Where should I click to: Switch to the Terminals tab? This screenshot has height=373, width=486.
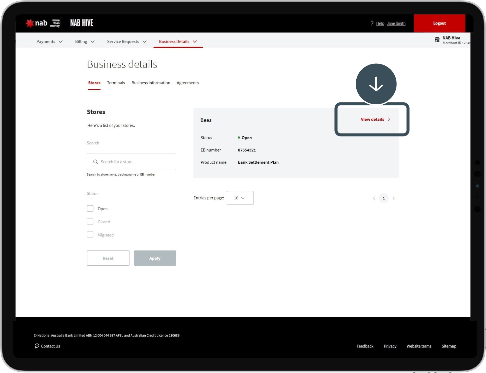click(116, 83)
